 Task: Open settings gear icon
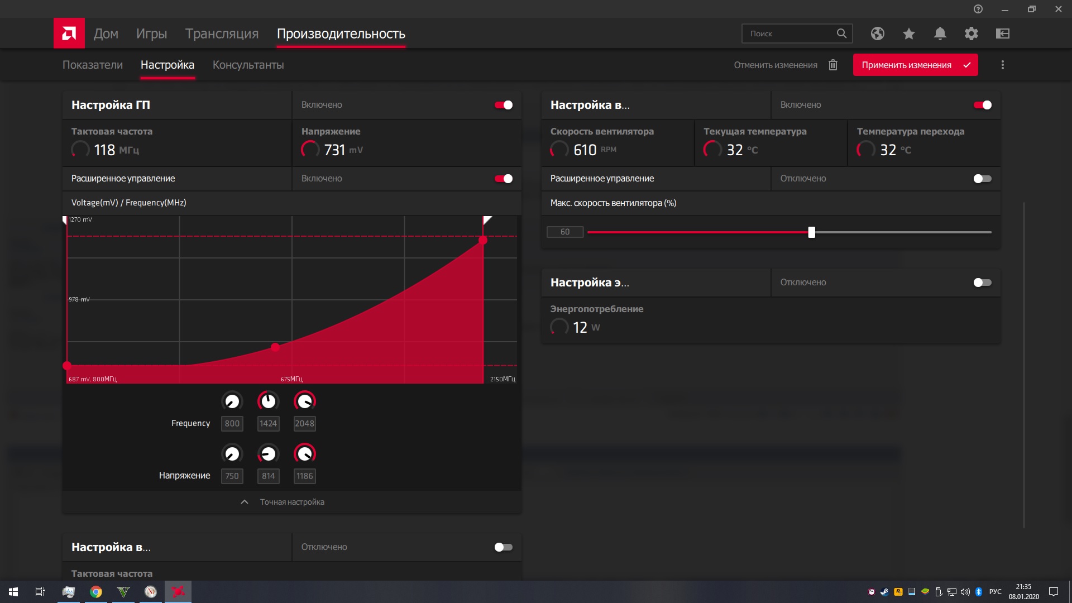(971, 33)
